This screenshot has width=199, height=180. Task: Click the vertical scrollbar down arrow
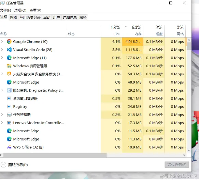pos(189,150)
